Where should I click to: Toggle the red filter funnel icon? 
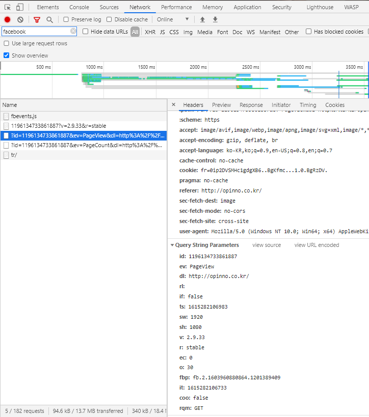point(37,19)
